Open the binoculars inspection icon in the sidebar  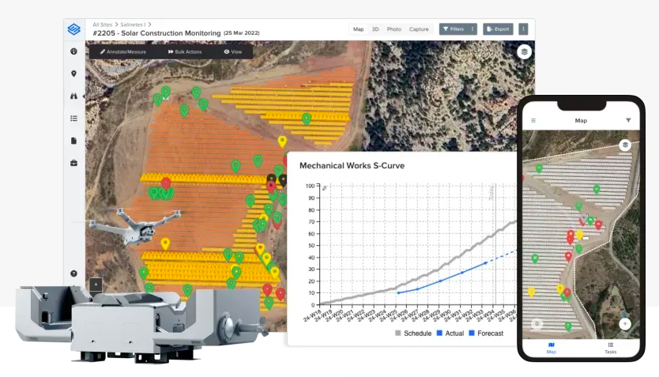[74, 96]
